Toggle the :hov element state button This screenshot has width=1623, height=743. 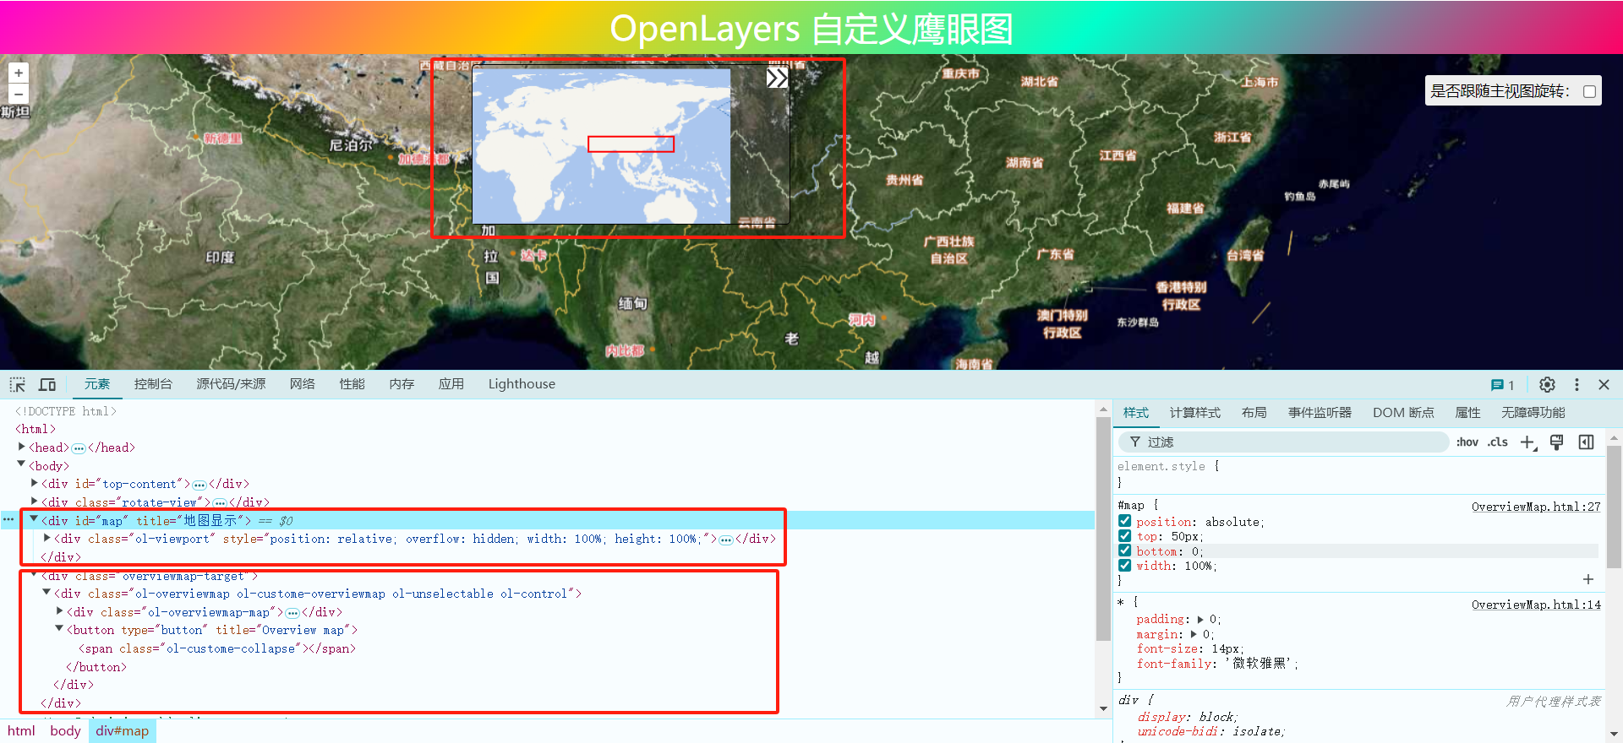(1467, 442)
